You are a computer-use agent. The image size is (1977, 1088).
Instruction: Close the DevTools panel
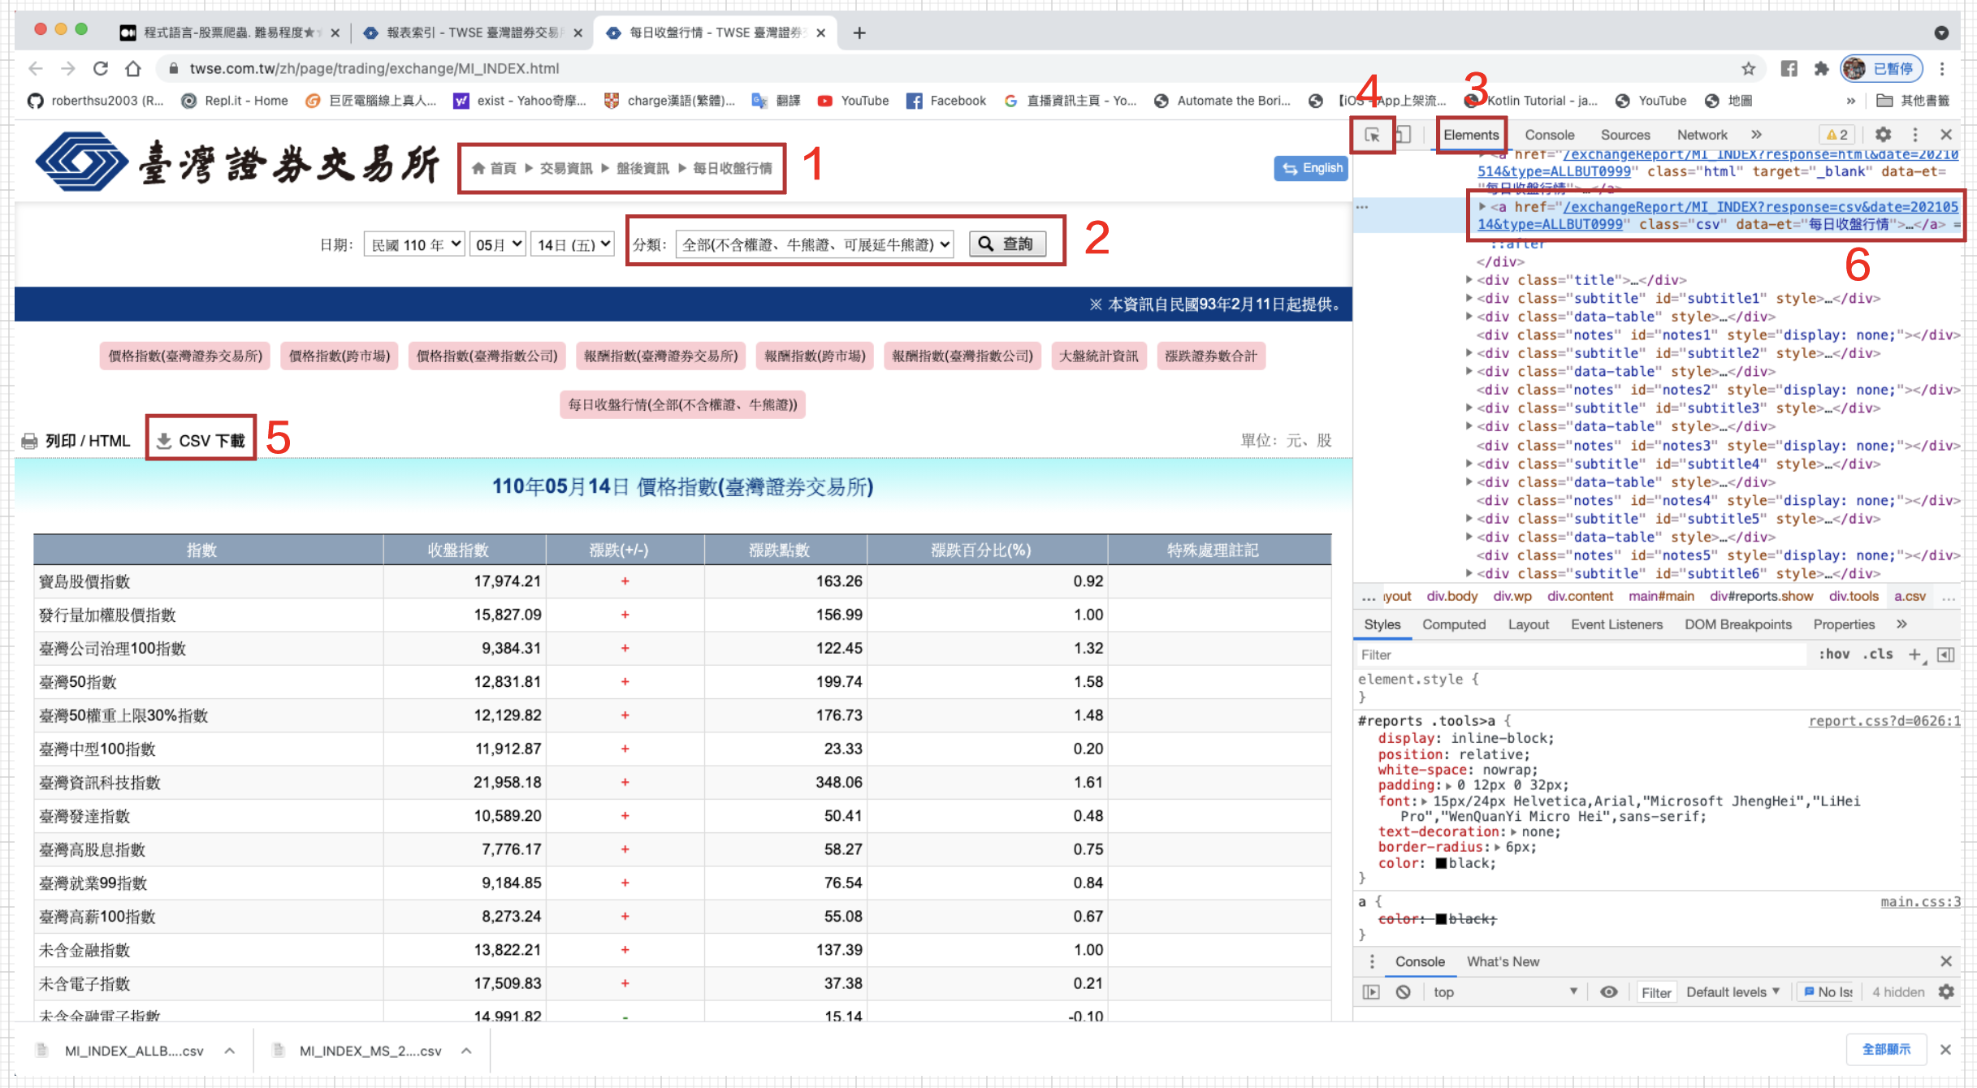1946,135
